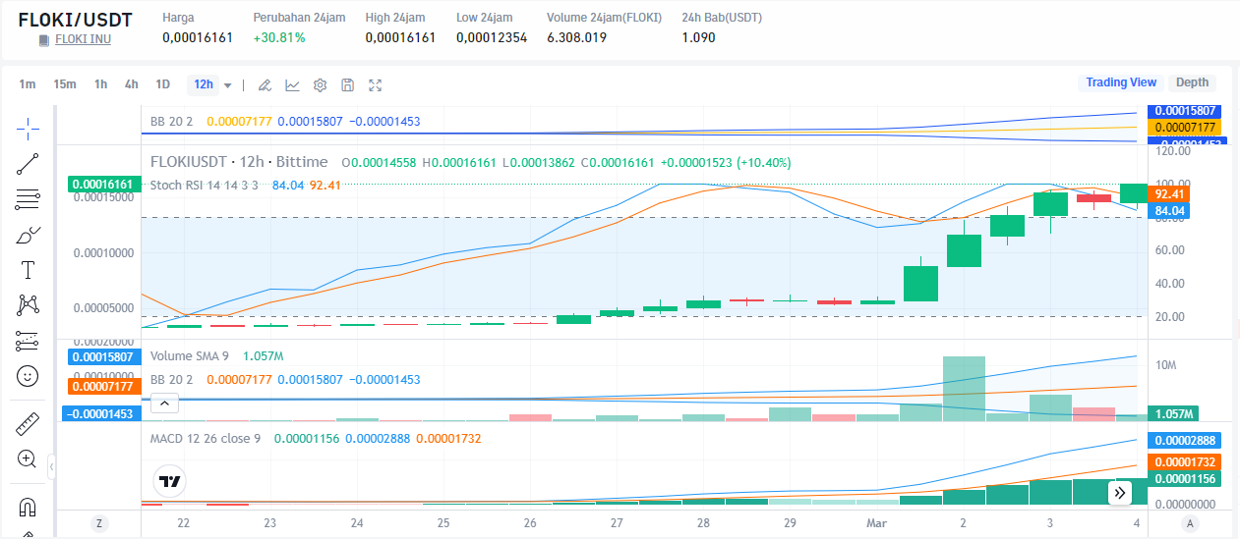Click the FLOKIUSDT · 12h · Bittime chart title
Viewport: 1240px width, 539px height.
coord(239,162)
